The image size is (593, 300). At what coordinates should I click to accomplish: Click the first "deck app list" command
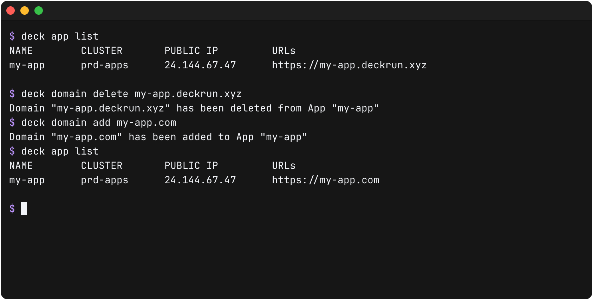pyautogui.click(x=60, y=36)
